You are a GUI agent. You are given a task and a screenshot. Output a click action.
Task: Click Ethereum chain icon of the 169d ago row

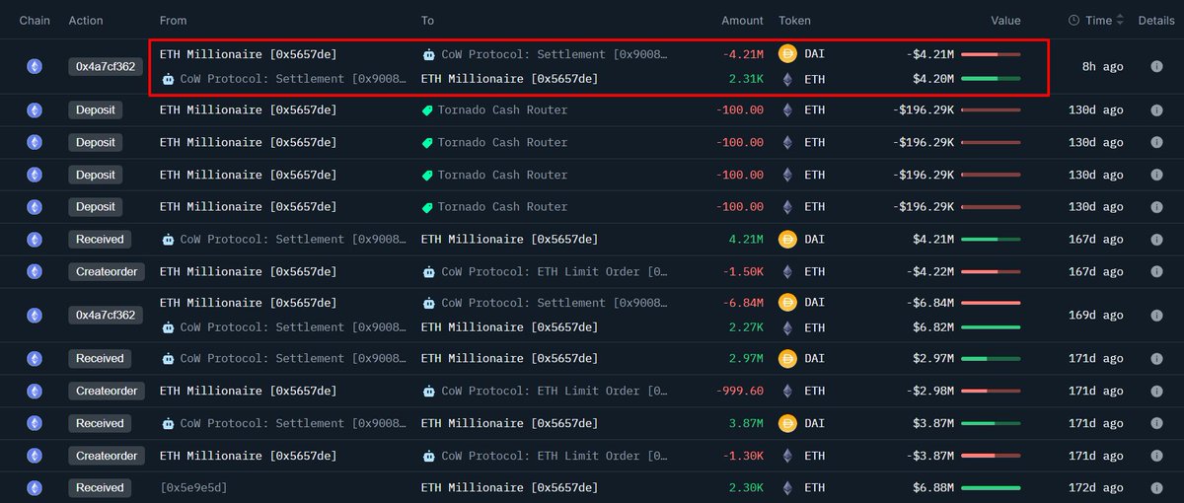tap(35, 316)
